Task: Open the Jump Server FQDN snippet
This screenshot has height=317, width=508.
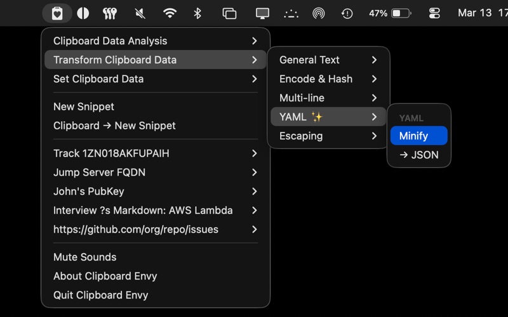Action: coord(156,172)
